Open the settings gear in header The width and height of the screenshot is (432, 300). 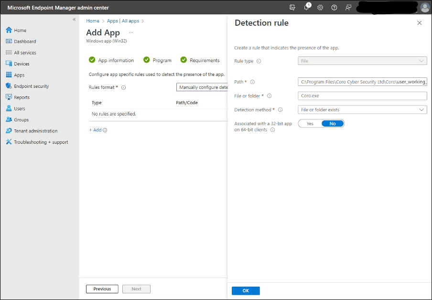pyautogui.click(x=320, y=8)
